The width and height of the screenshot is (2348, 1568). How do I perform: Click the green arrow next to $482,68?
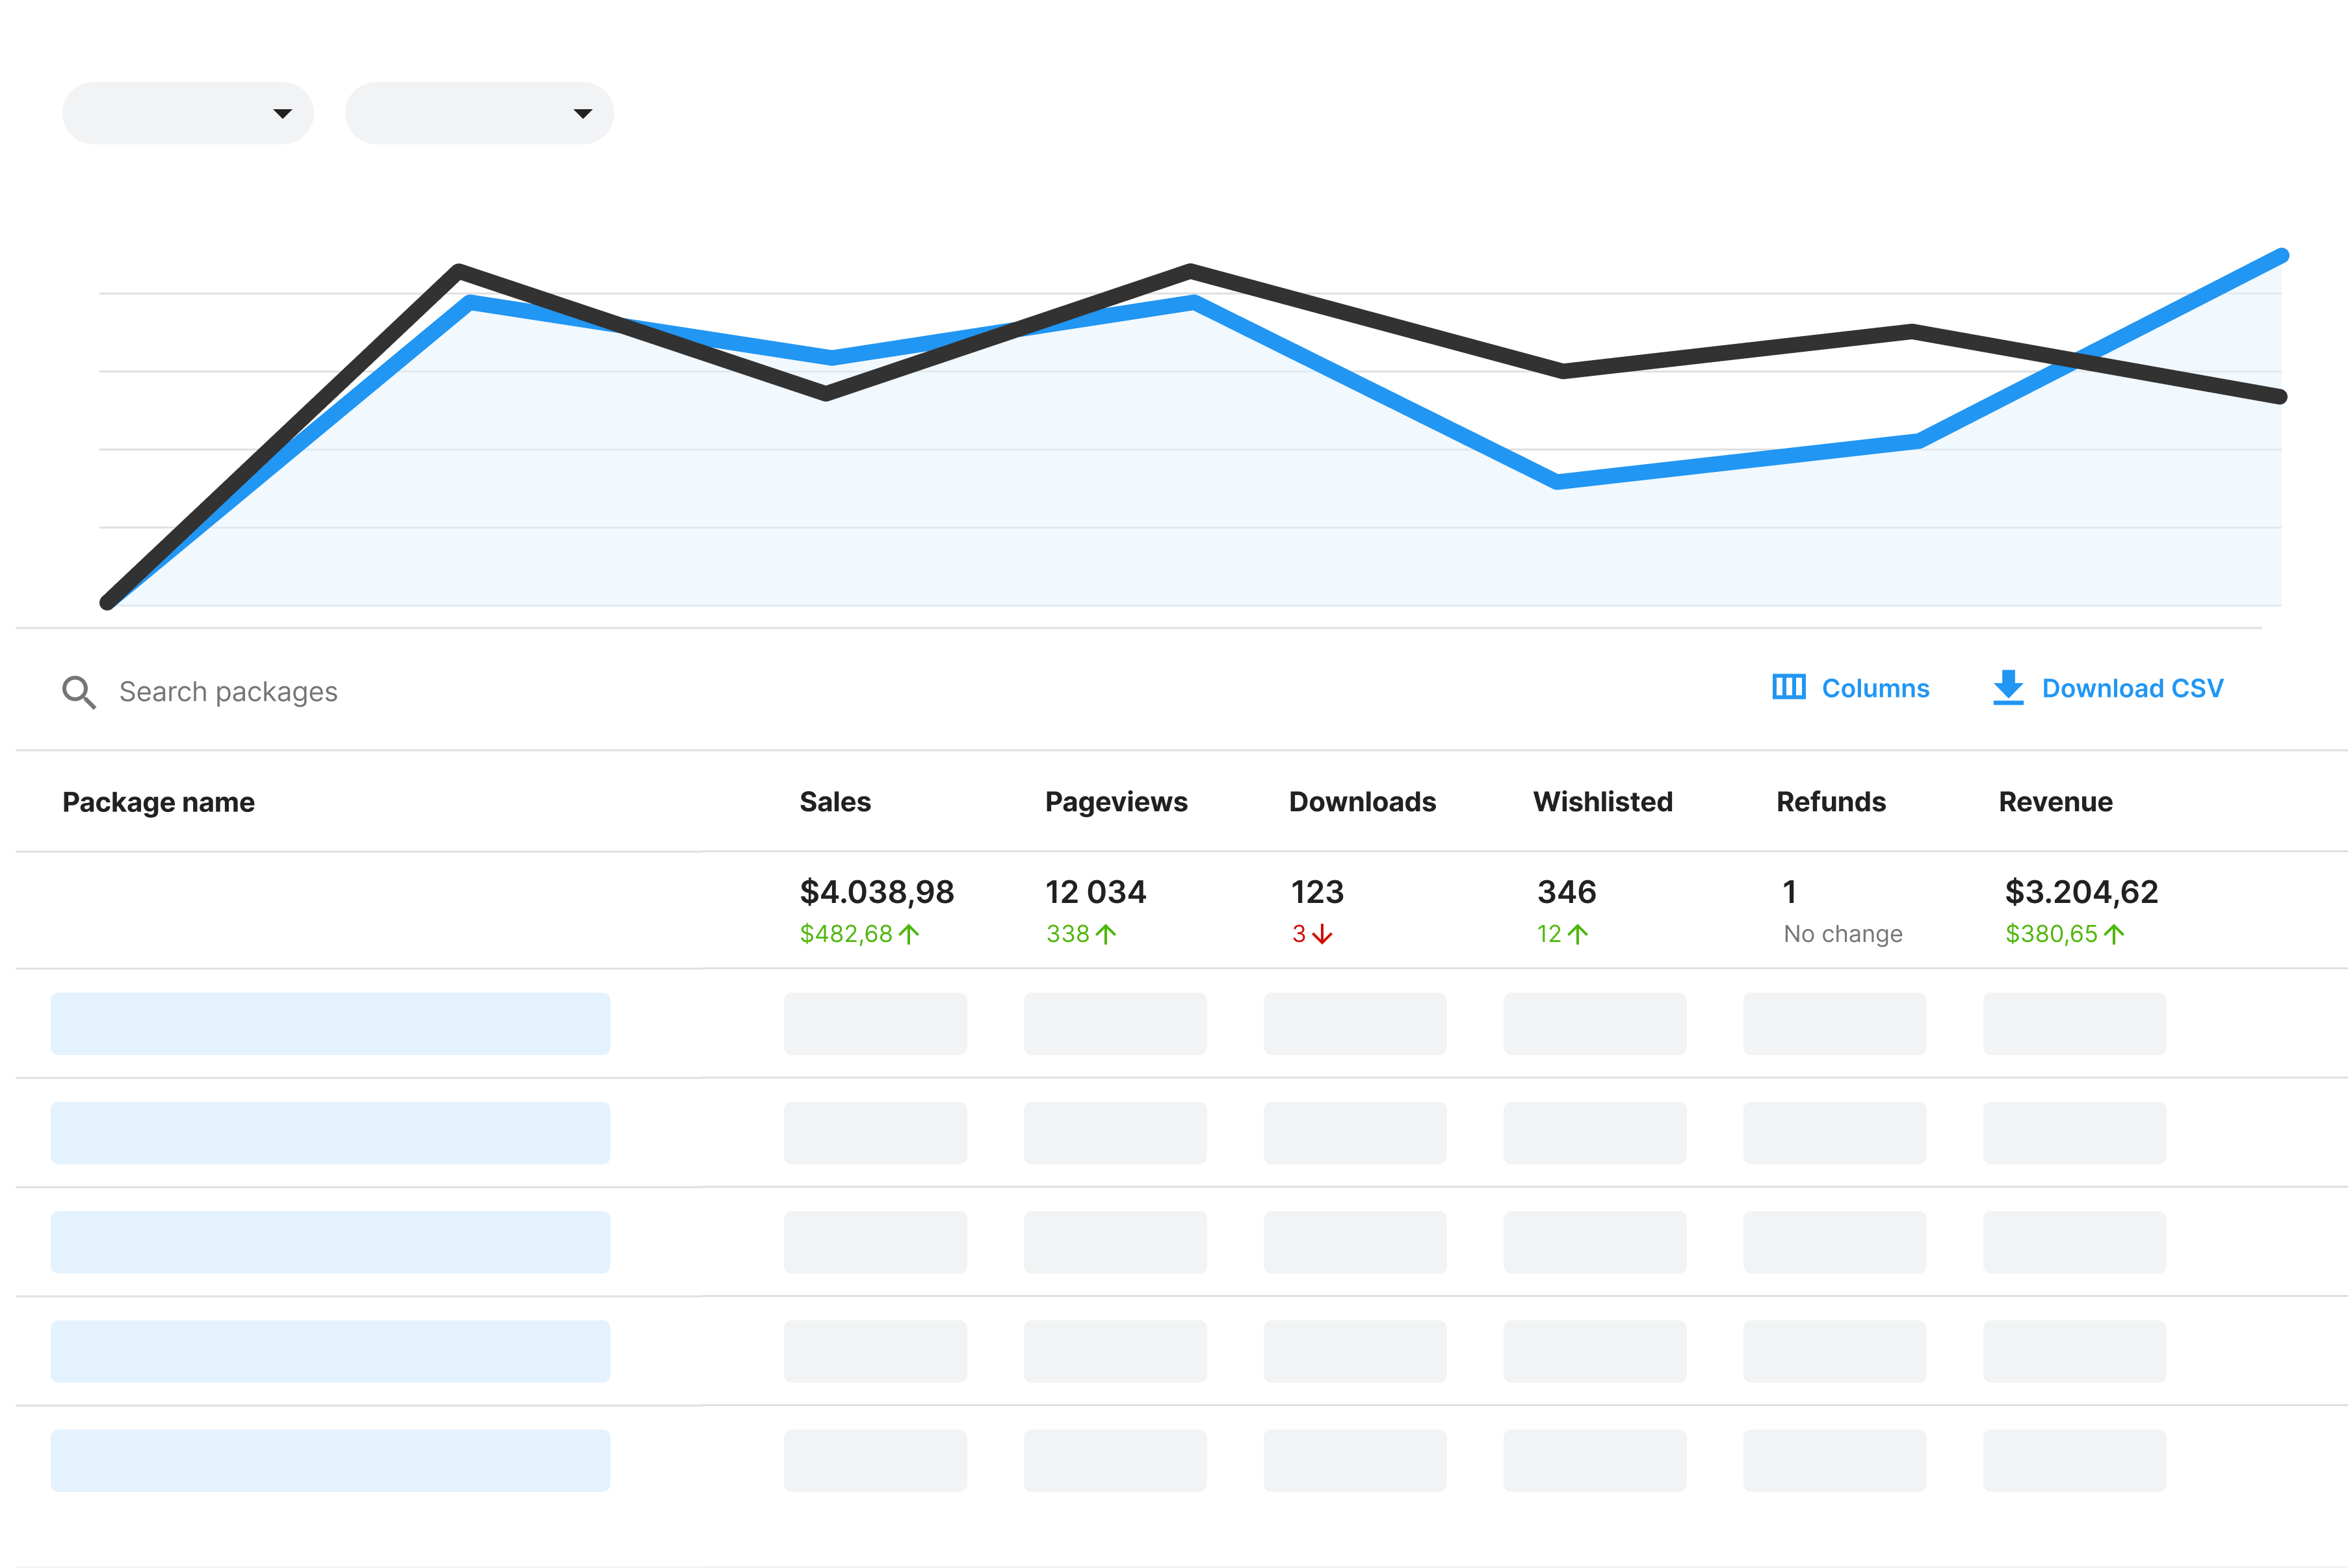pos(908,934)
